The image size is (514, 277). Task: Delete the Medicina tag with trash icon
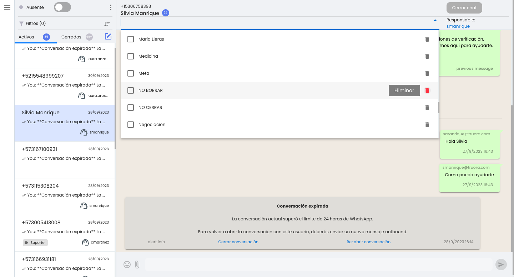click(427, 56)
